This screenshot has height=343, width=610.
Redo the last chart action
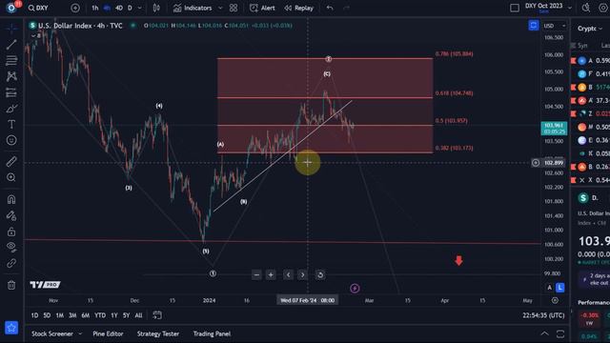point(346,8)
